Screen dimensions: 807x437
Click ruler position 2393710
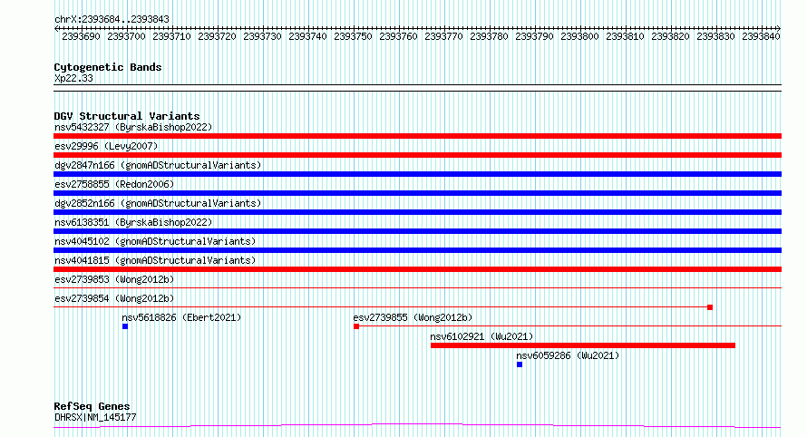(171, 36)
